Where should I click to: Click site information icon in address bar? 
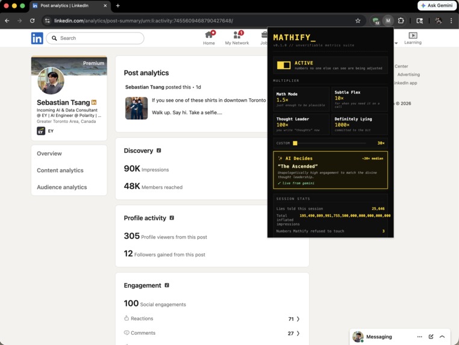(x=47, y=21)
